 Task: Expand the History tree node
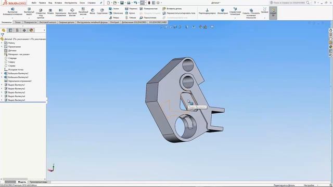tap(2, 43)
